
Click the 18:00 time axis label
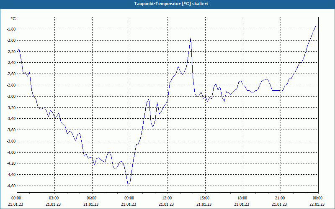coord(243,198)
